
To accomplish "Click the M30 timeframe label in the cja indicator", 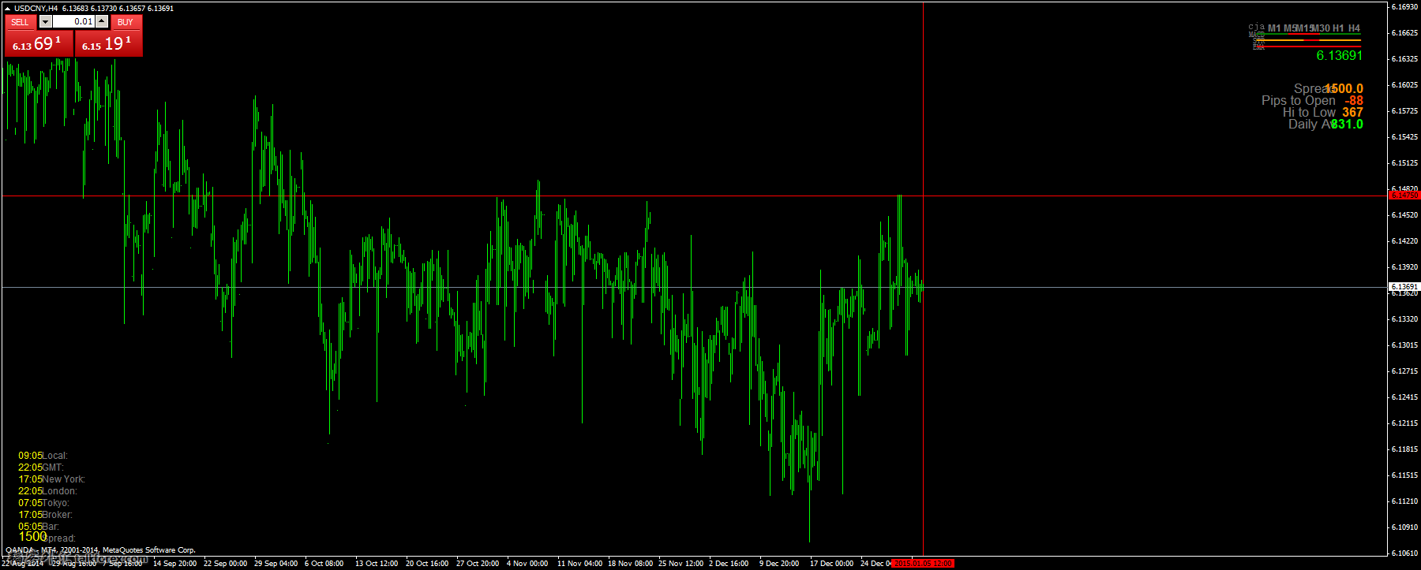I will 1321,28.
